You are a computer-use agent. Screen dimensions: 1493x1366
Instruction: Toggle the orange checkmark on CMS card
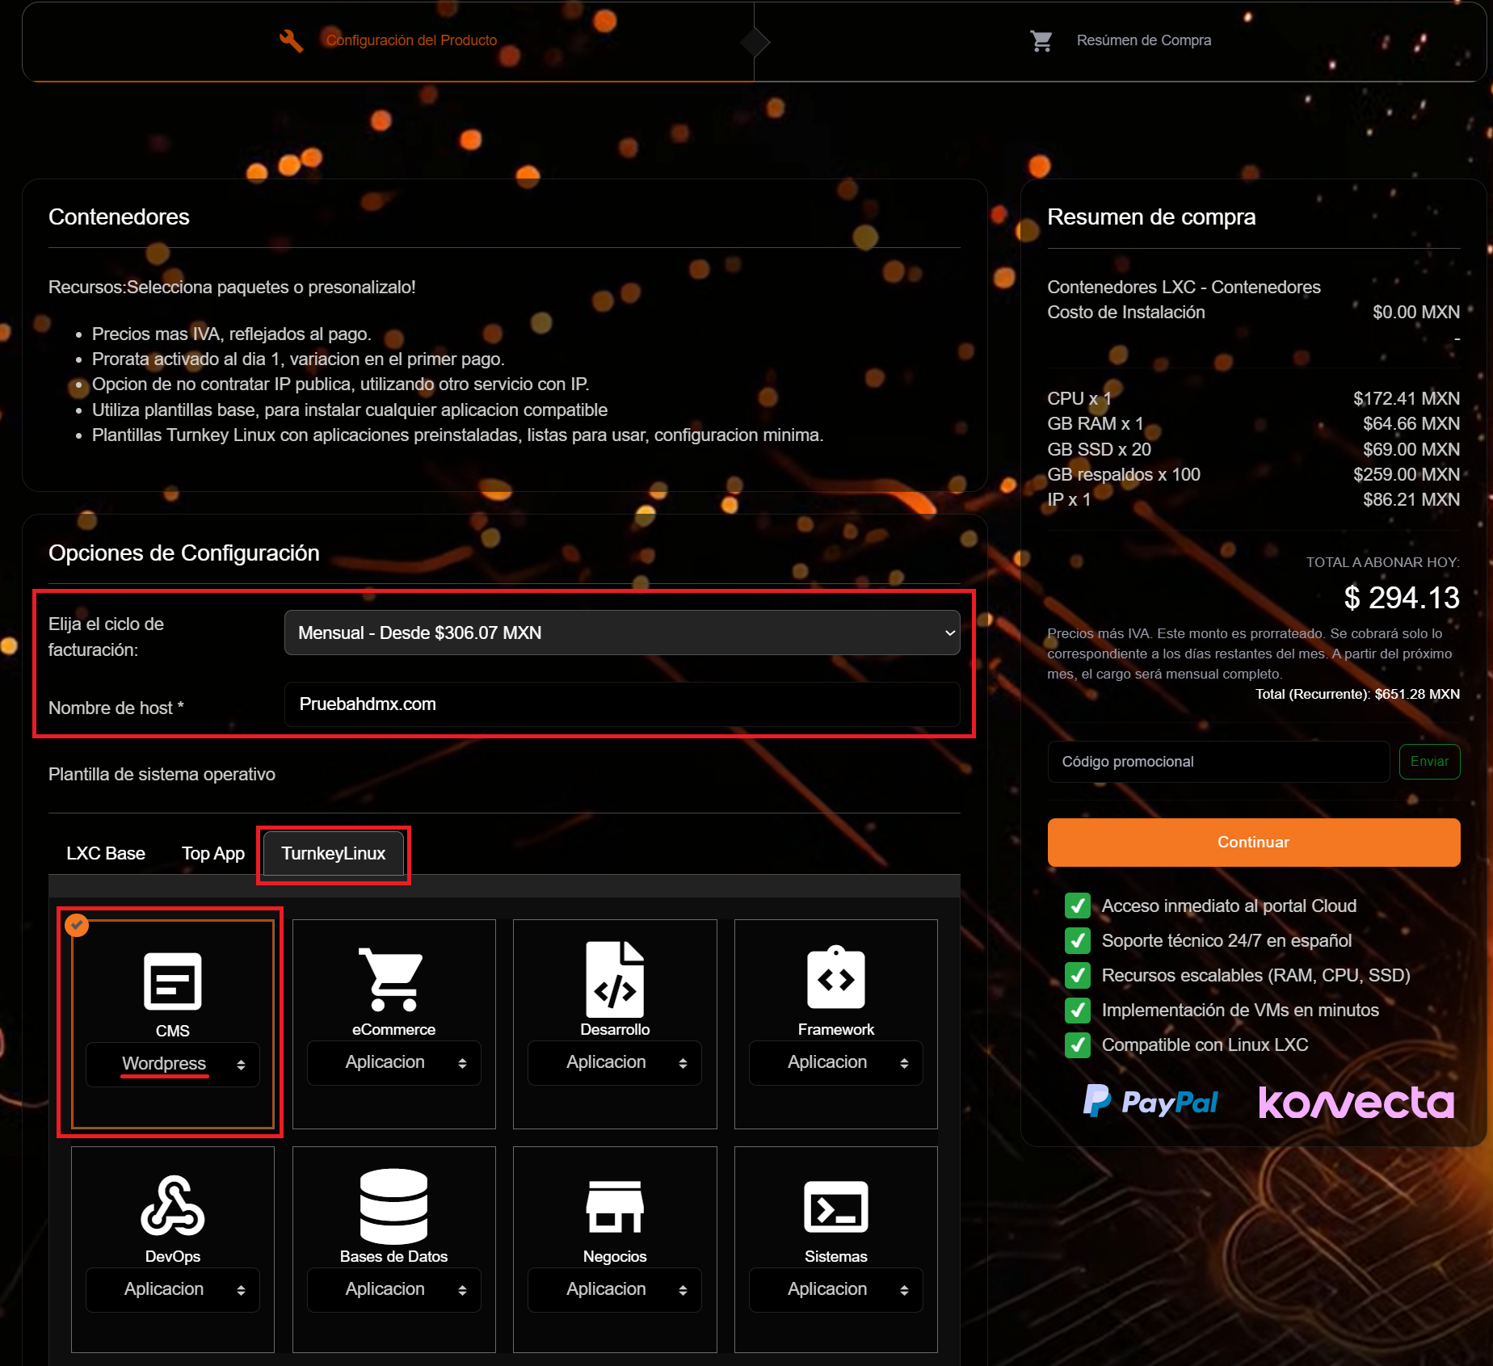(x=77, y=925)
